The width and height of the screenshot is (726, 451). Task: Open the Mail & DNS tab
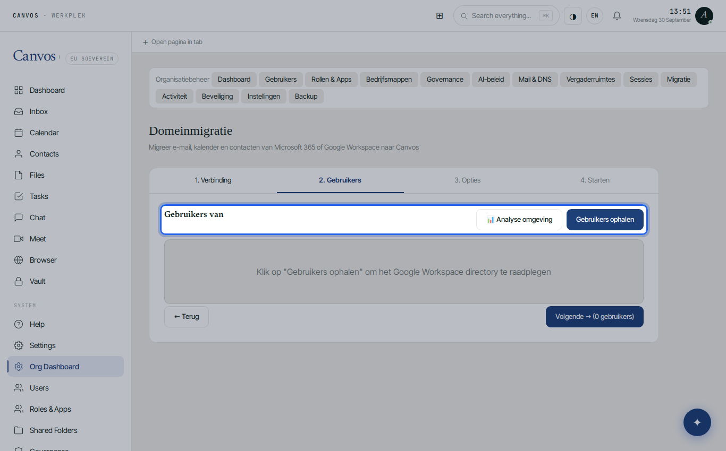[535, 80]
